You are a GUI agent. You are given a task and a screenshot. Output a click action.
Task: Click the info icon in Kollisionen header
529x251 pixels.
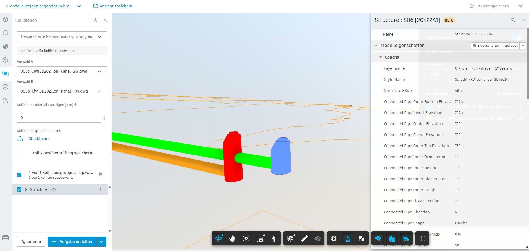(x=95, y=20)
